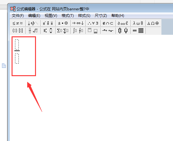Open labeled arrow templates palette

[108, 31]
